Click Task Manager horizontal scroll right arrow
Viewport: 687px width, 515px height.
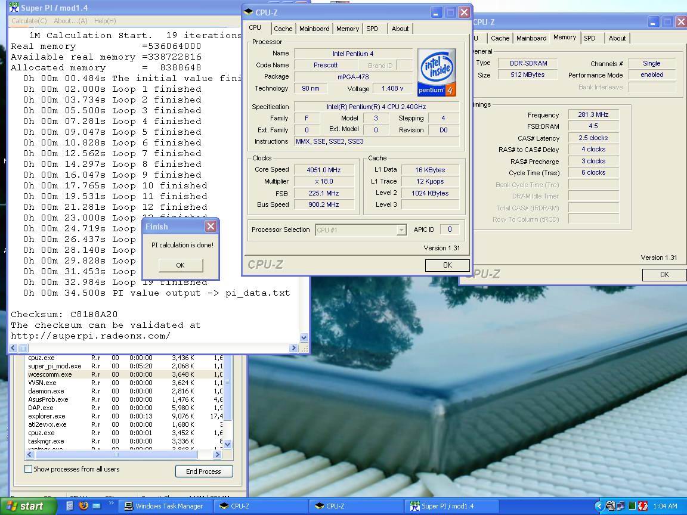(217, 455)
